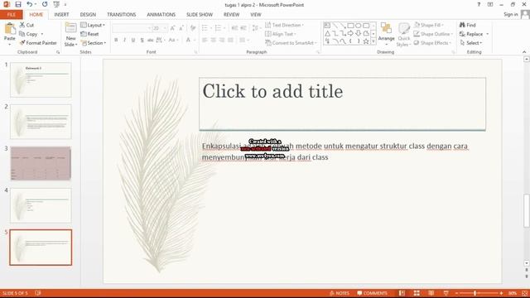Open Arrange options
The image size is (530, 298).
pyautogui.click(x=386, y=34)
